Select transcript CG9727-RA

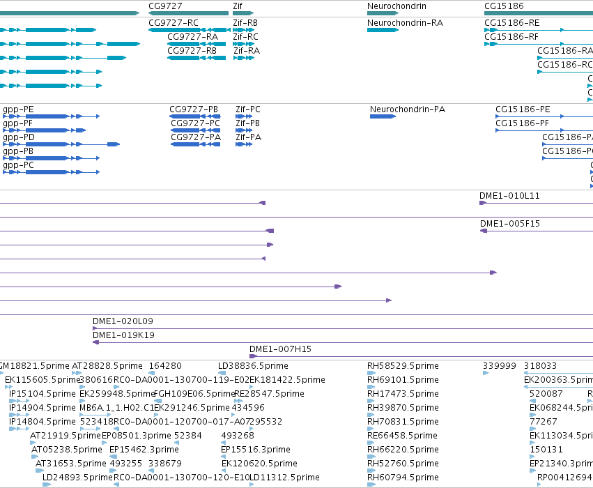(197, 44)
